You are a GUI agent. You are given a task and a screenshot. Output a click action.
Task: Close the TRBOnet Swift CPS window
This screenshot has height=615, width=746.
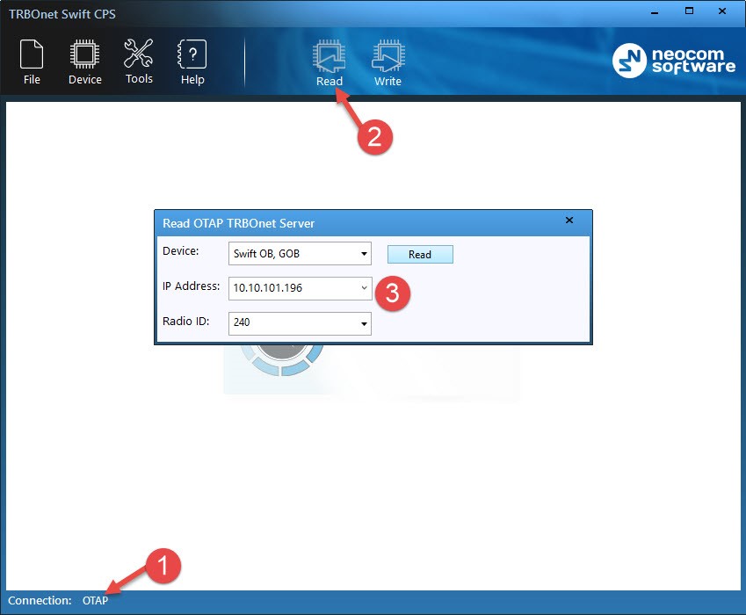click(x=722, y=11)
